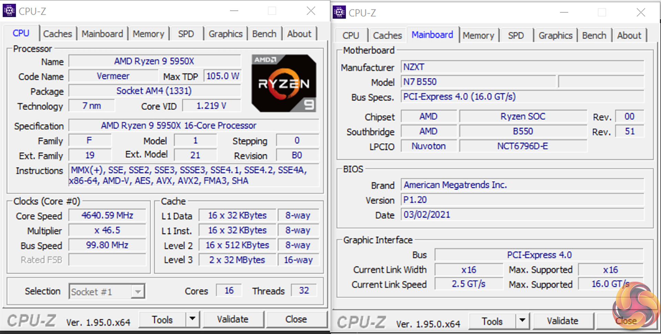This screenshot has width=661, height=334.
Task: Close the right CPU-Z window via title bar
Action: click(x=641, y=12)
